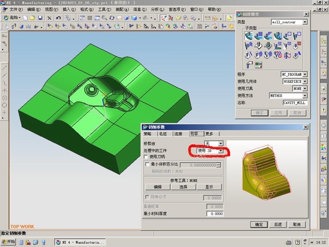This screenshot has width=329, height=247.
Task: Tick the 最小体积百分比 checkbox
Action: (147, 165)
